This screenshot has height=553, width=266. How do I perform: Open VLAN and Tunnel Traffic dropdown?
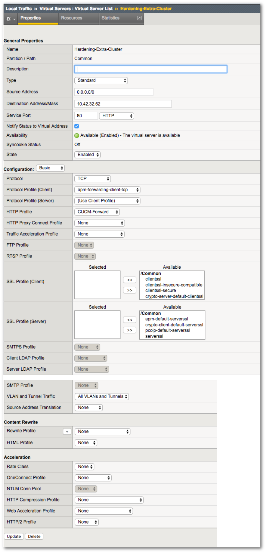tap(102, 396)
